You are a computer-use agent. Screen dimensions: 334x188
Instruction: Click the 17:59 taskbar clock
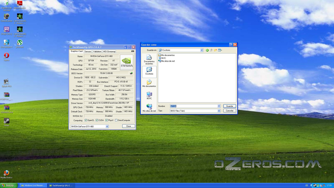[329, 185]
